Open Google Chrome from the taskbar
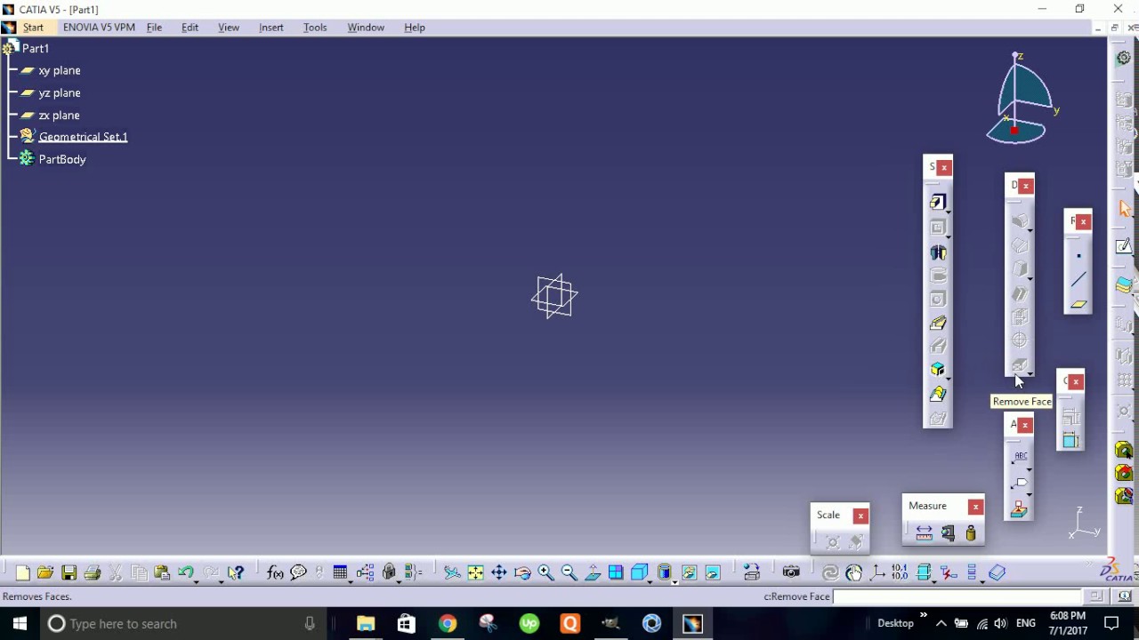Viewport: 1139px width, 640px height. click(x=448, y=624)
